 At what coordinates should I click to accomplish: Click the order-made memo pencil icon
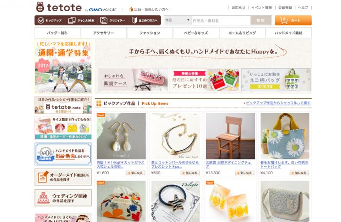click(43, 177)
